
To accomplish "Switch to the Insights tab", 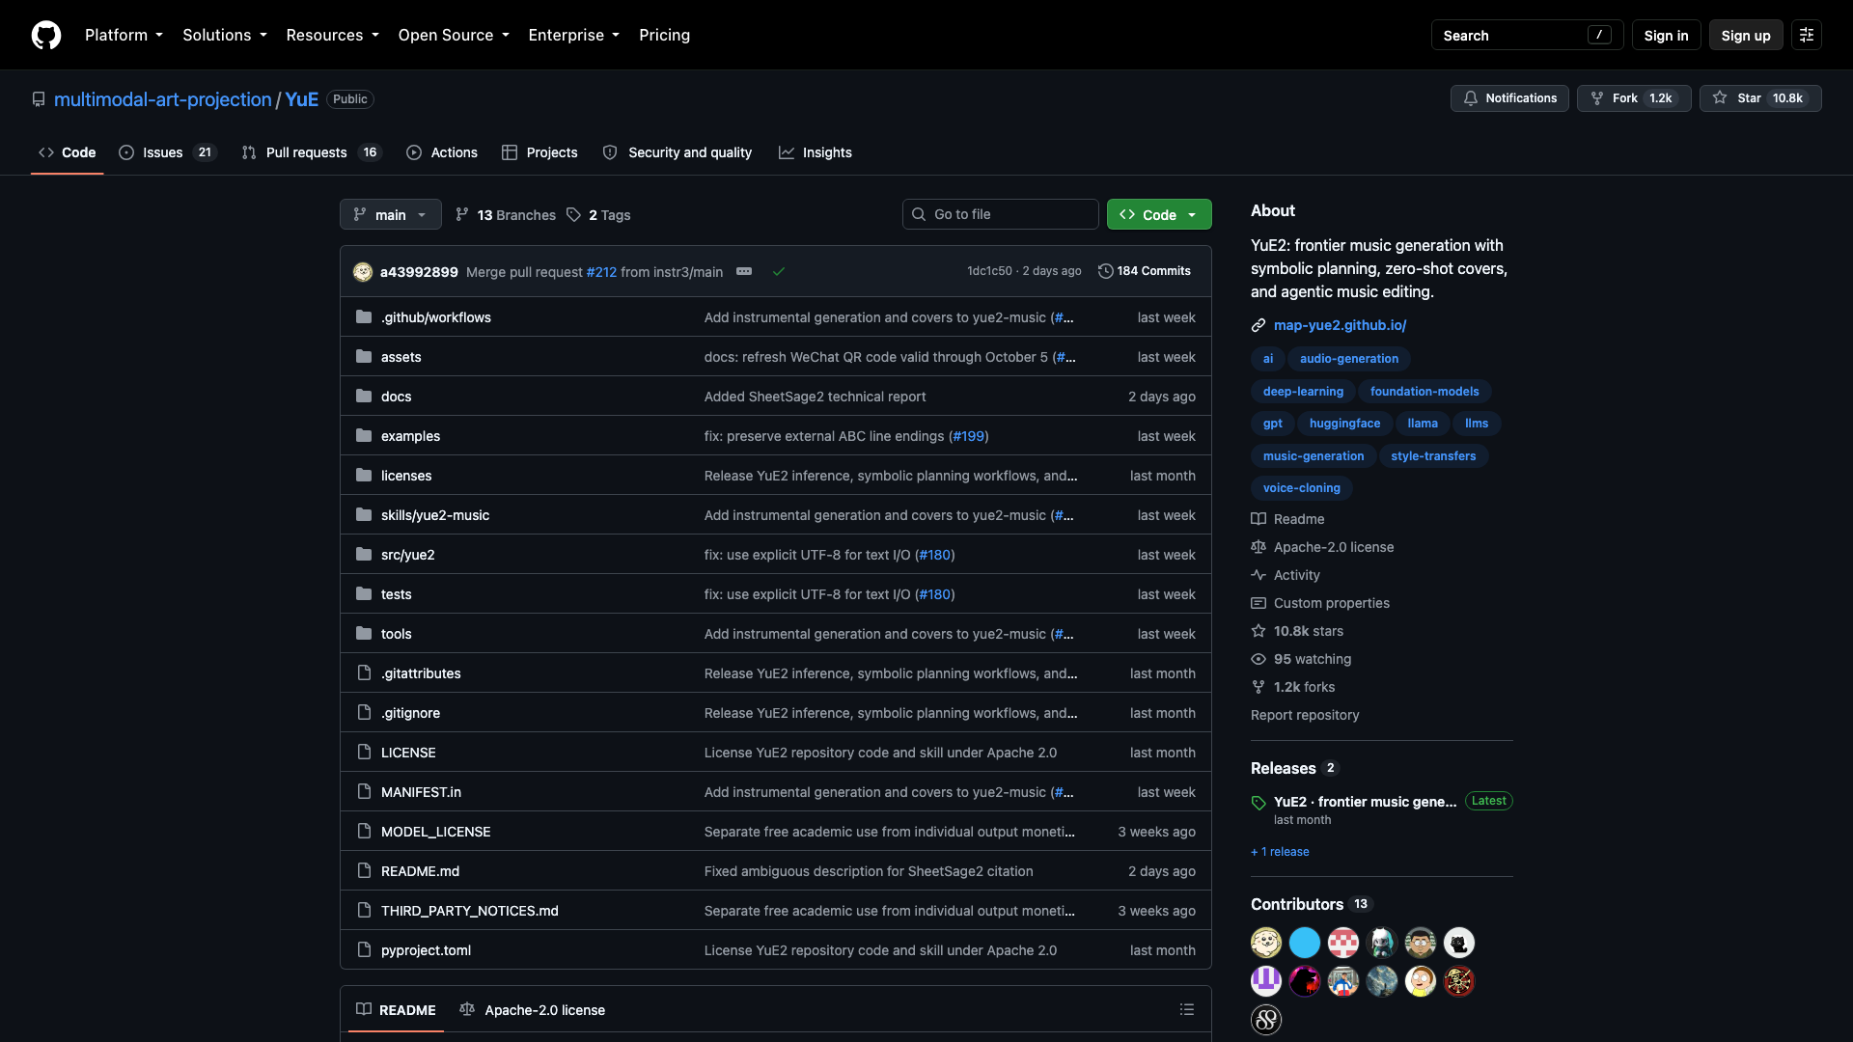I will [x=816, y=152].
